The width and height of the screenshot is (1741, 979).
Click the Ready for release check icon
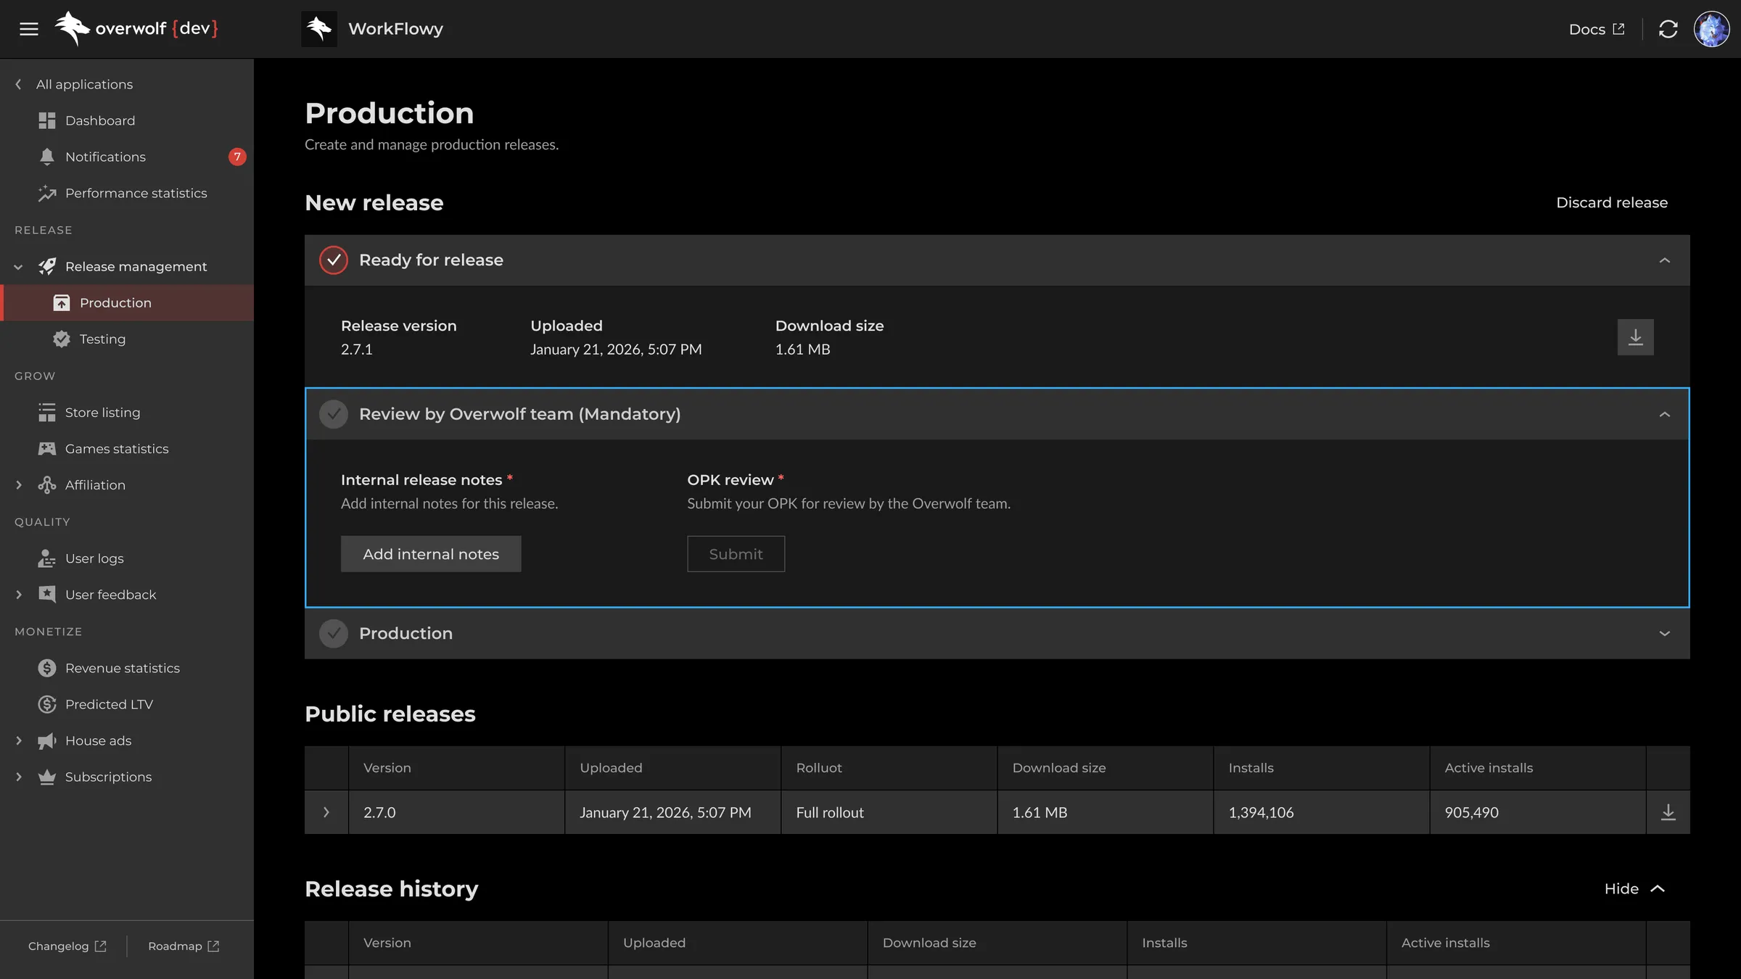pyautogui.click(x=334, y=260)
